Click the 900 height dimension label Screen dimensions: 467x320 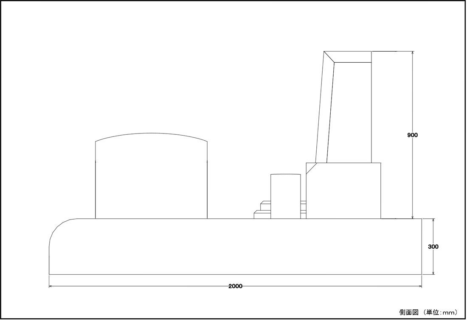413,135
